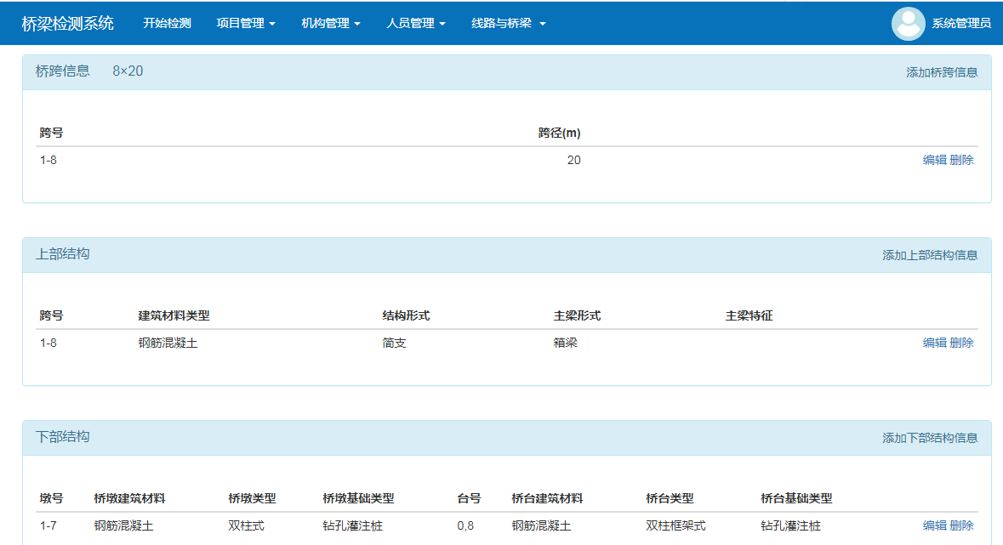Edit the 上部结构 row for span 1-8
1003x545 pixels.
point(934,343)
